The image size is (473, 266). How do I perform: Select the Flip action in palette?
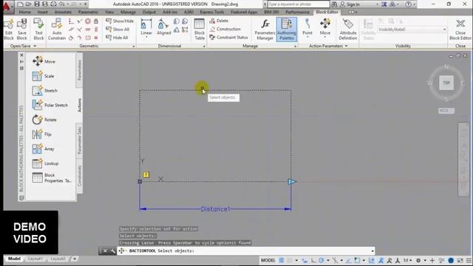point(41,134)
